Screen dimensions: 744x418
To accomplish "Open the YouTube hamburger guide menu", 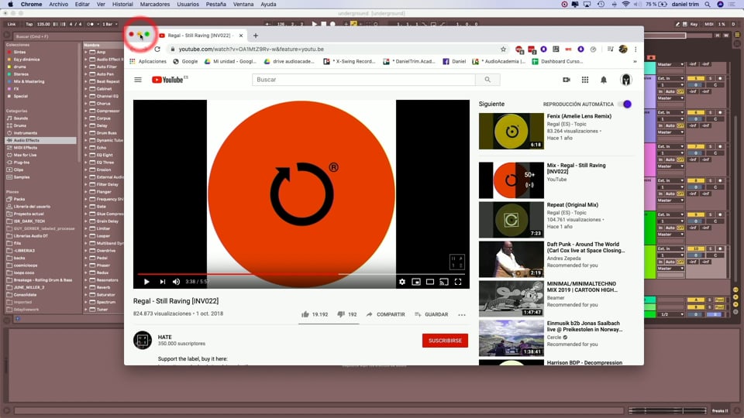I will (x=138, y=80).
